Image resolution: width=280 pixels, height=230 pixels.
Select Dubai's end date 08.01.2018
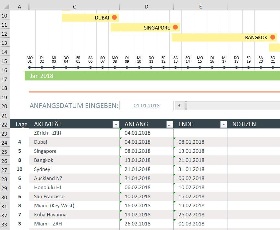pos(201,142)
